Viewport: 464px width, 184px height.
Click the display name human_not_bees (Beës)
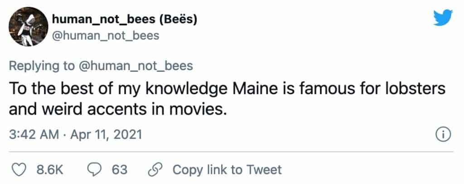125,19
